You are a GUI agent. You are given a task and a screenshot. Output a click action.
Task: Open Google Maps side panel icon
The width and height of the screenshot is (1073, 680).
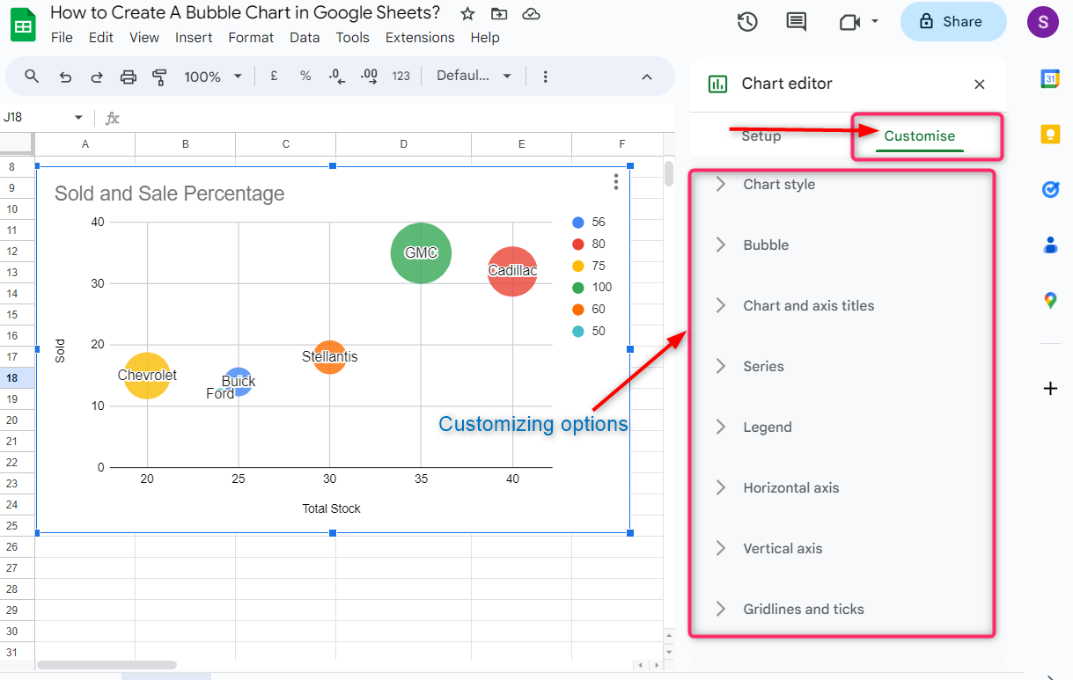pos(1050,300)
